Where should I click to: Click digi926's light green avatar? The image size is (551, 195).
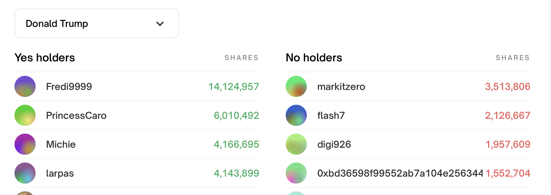(x=296, y=144)
